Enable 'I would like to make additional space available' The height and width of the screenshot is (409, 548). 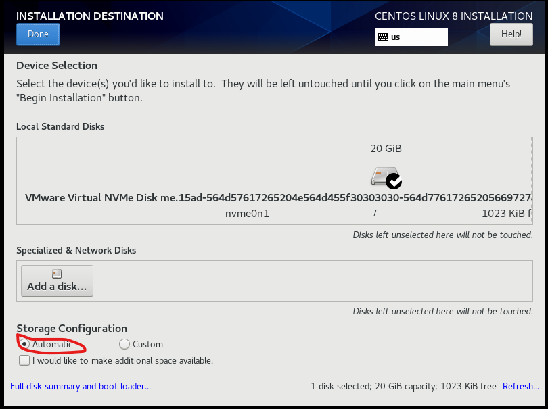(24, 360)
